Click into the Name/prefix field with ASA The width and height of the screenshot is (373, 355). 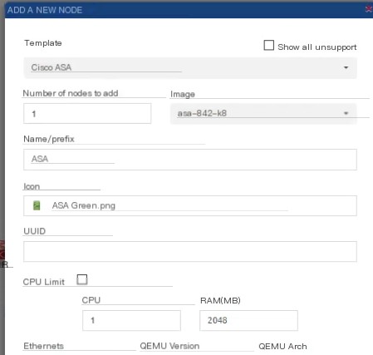tap(190, 160)
